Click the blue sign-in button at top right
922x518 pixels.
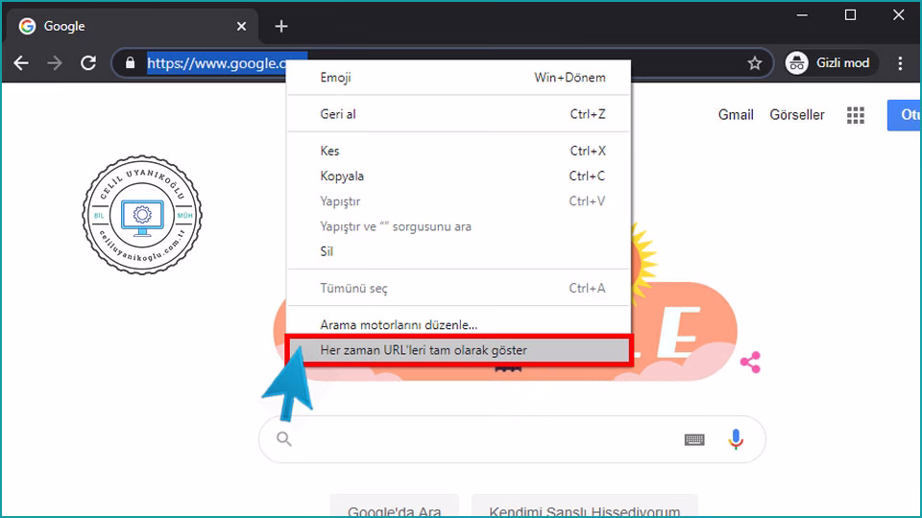pos(905,114)
